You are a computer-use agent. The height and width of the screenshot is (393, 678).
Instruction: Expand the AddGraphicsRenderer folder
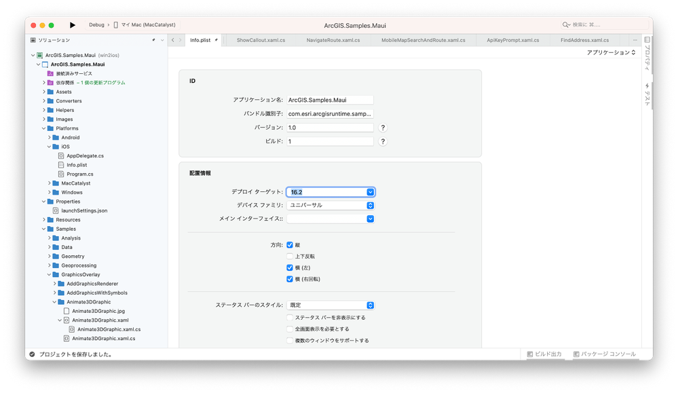55,284
